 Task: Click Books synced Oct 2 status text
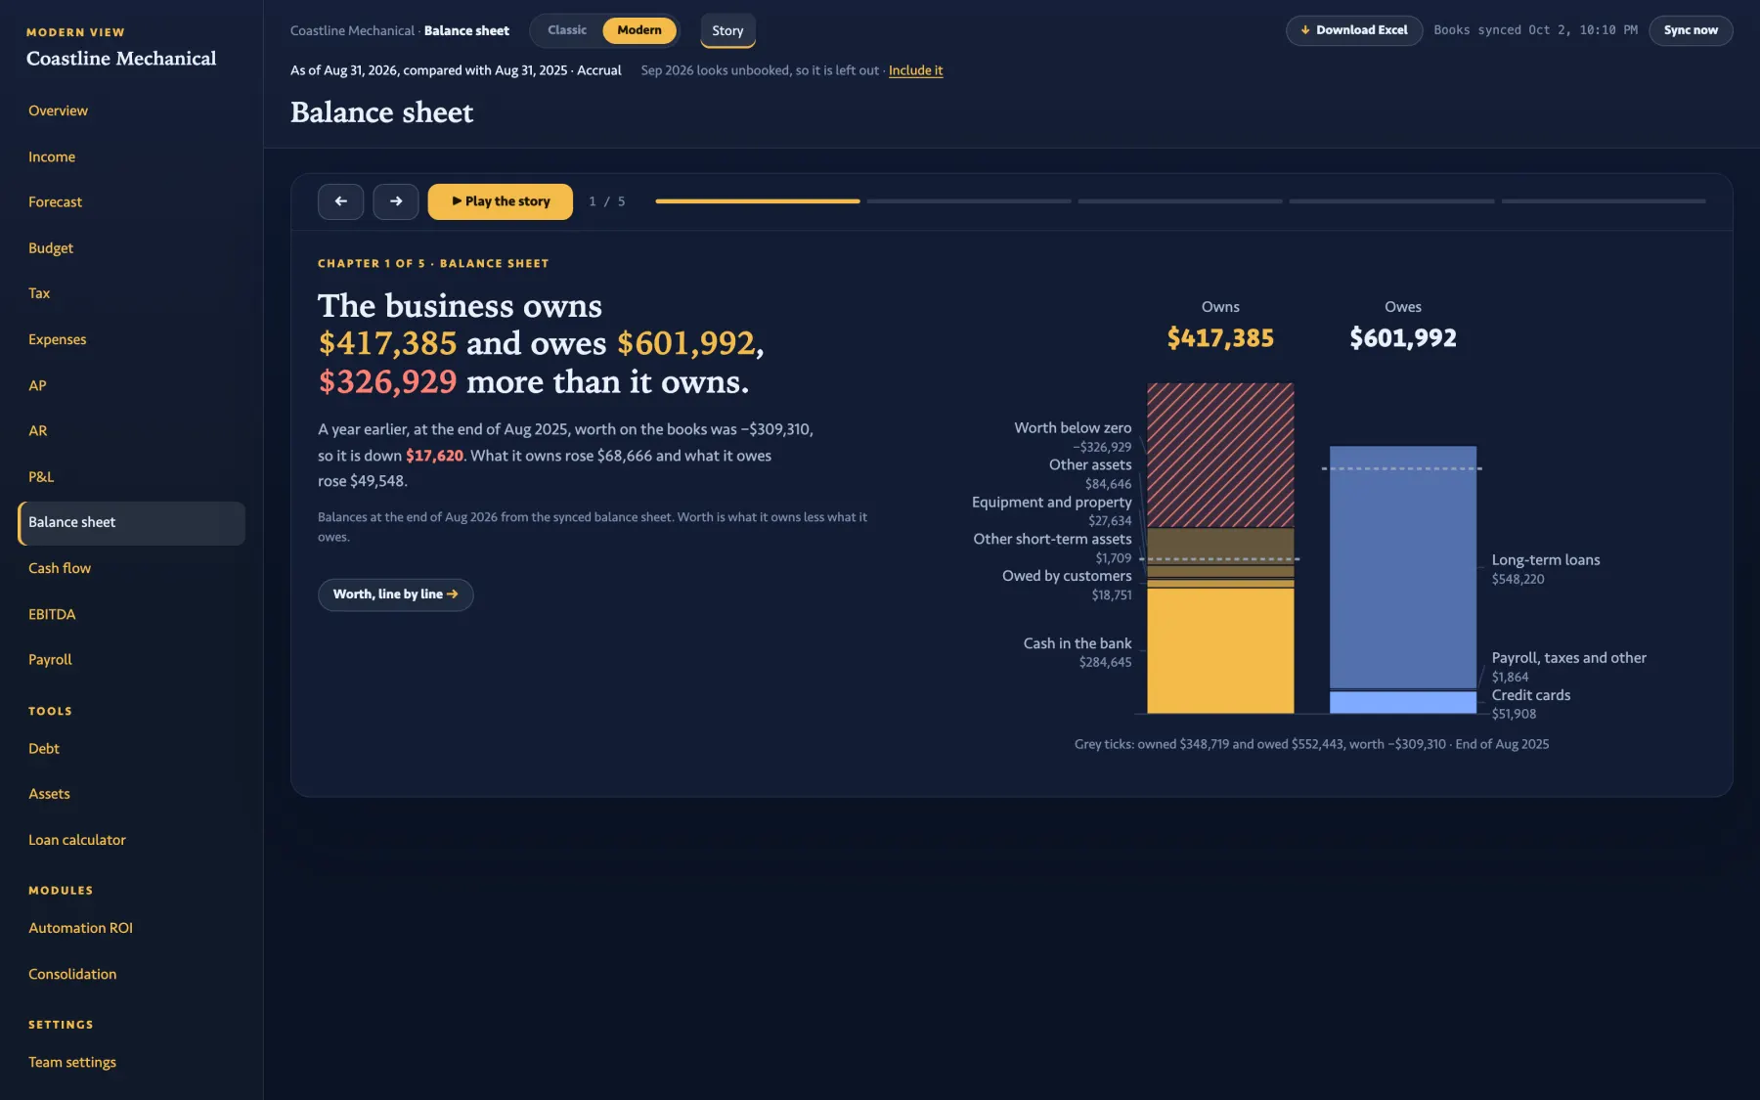click(x=1535, y=30)
